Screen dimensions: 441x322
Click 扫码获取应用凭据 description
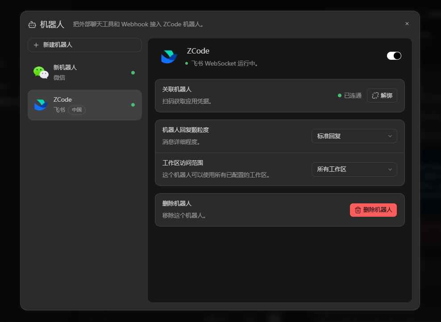pos(187,101)
